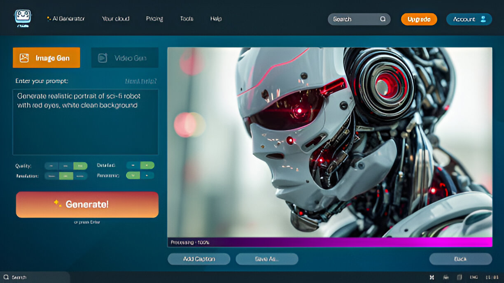Select last Resolution option
Viewport: 504px width, 283px height.
tap(80, 176)
